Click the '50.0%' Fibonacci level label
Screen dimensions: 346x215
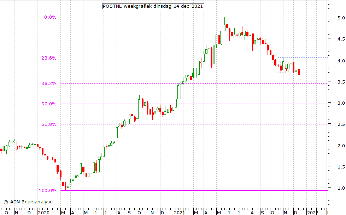(x=49, y=104)
